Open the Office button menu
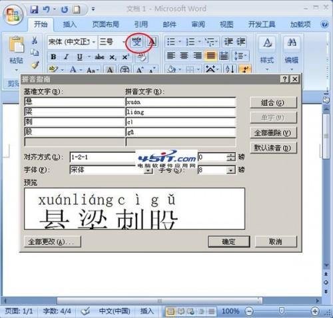This screenshot has height=318, width=333. pos(13,14)
